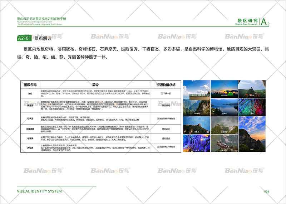Click the 资源价值总结 column header
286x204 pixels.
(x=166, y=85)
